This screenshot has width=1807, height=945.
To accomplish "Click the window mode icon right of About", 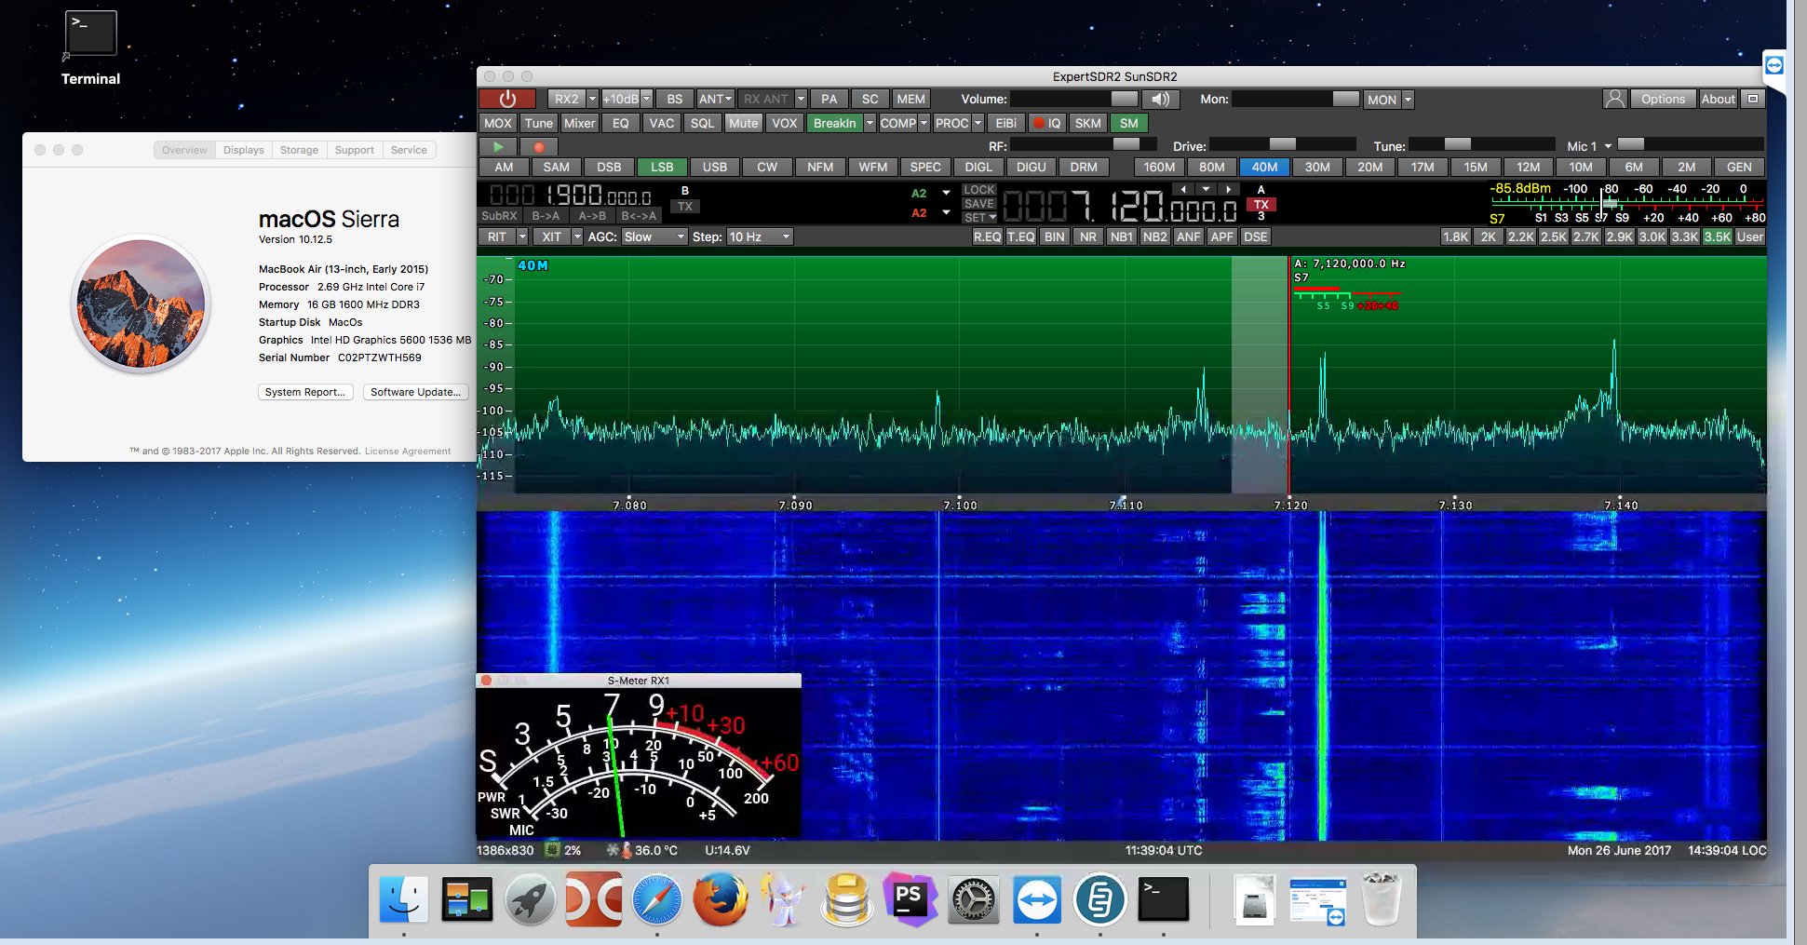I will click(1753, 99).
